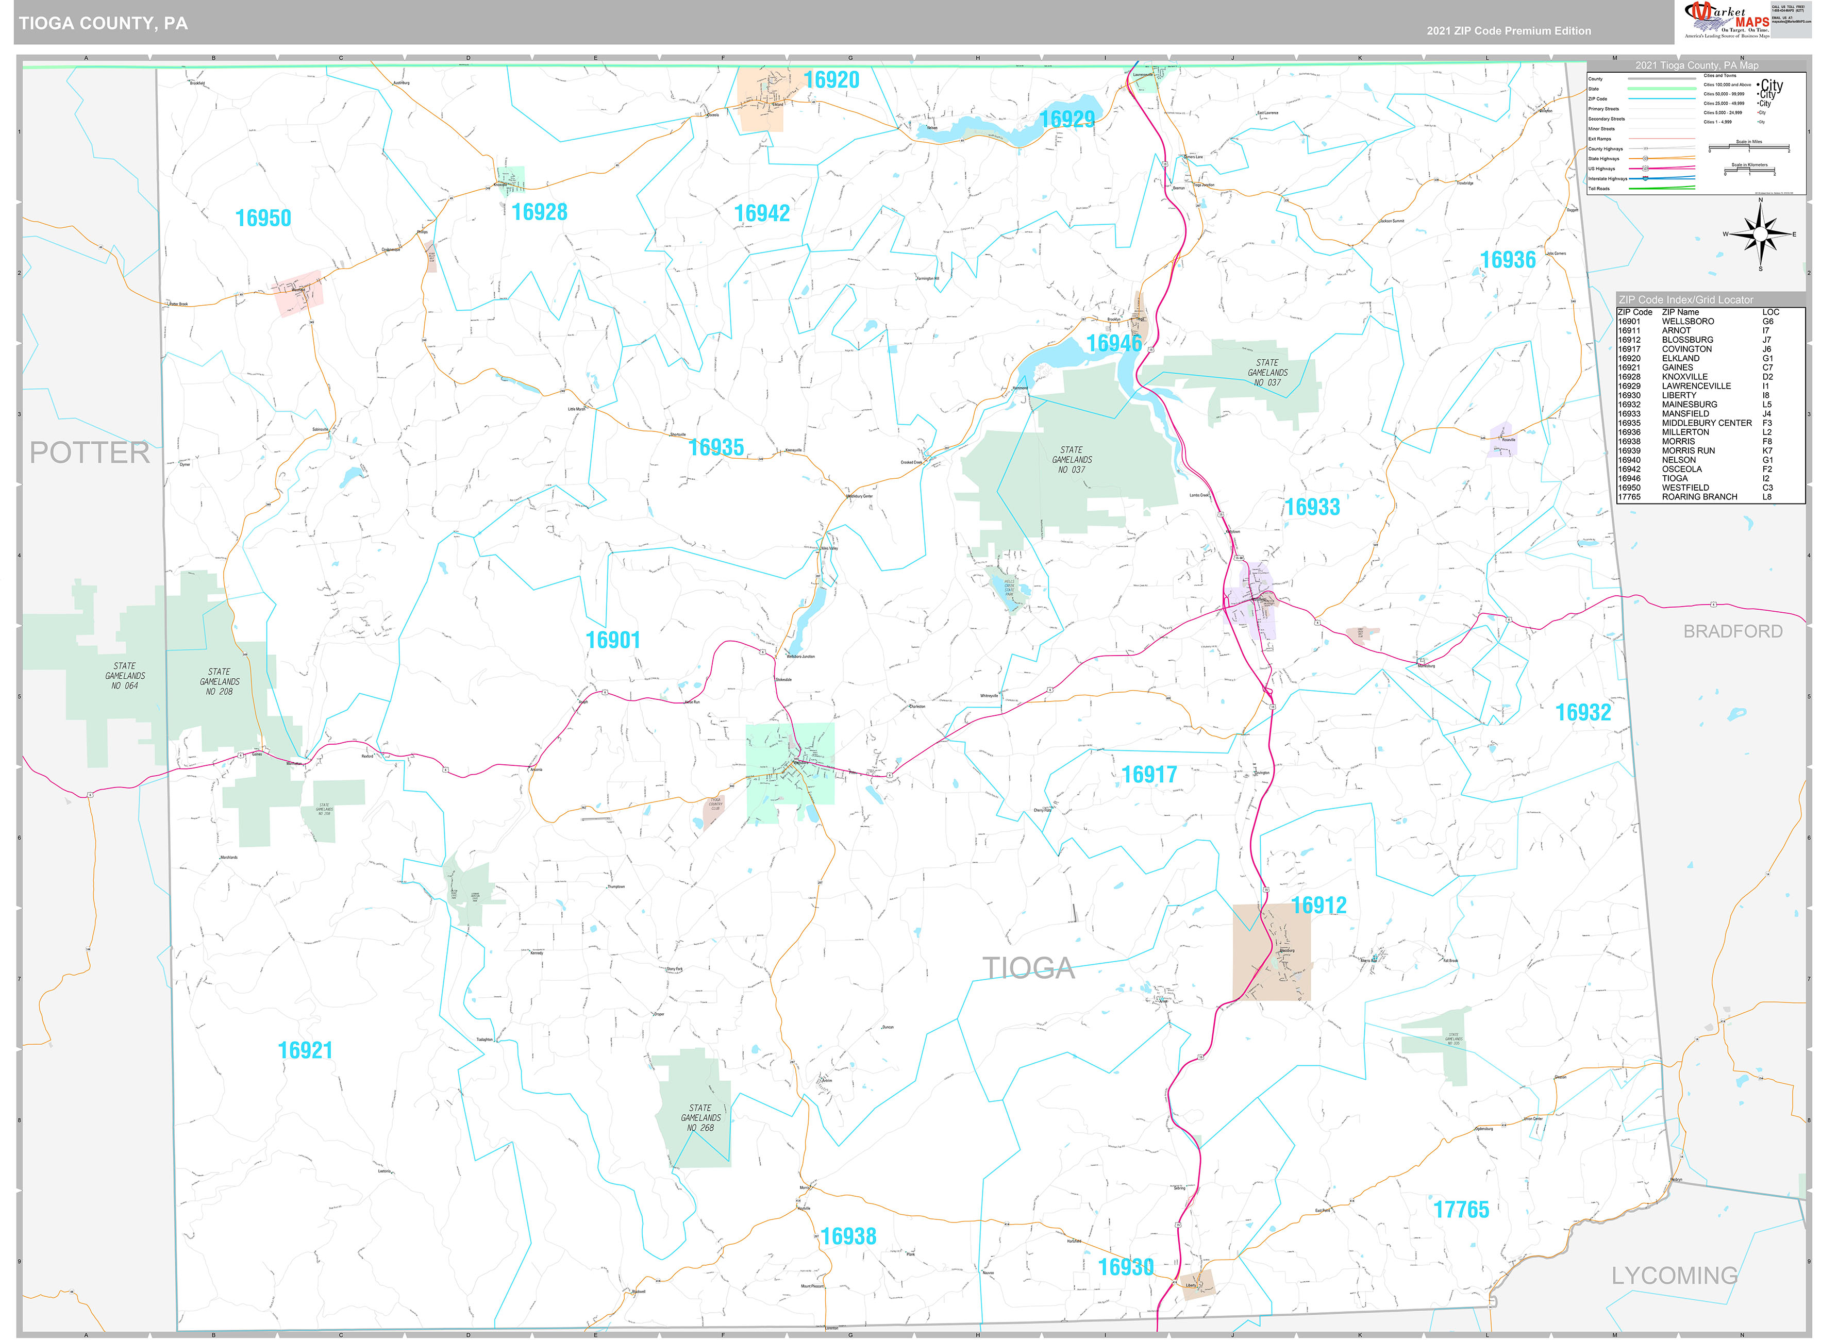Click the Toll Roads legend entry
This screenshot has height=1340, width=1821.
pos(1642,189)
